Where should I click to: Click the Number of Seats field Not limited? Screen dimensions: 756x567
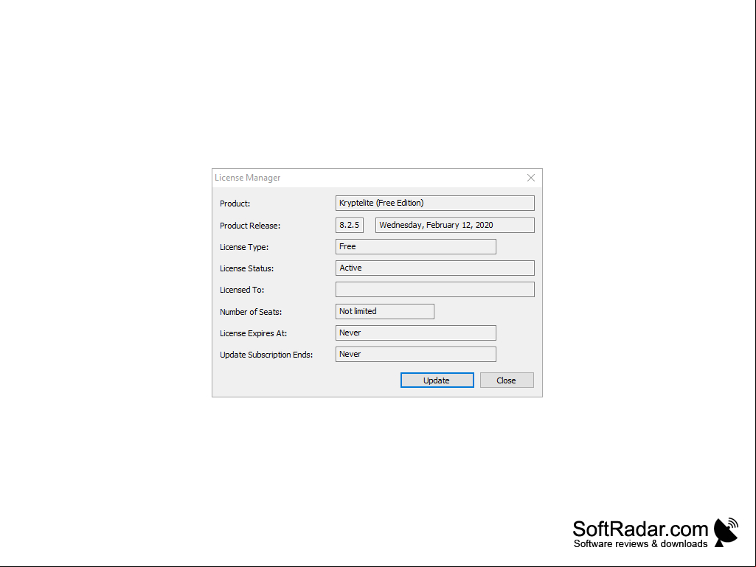[385, 311]
